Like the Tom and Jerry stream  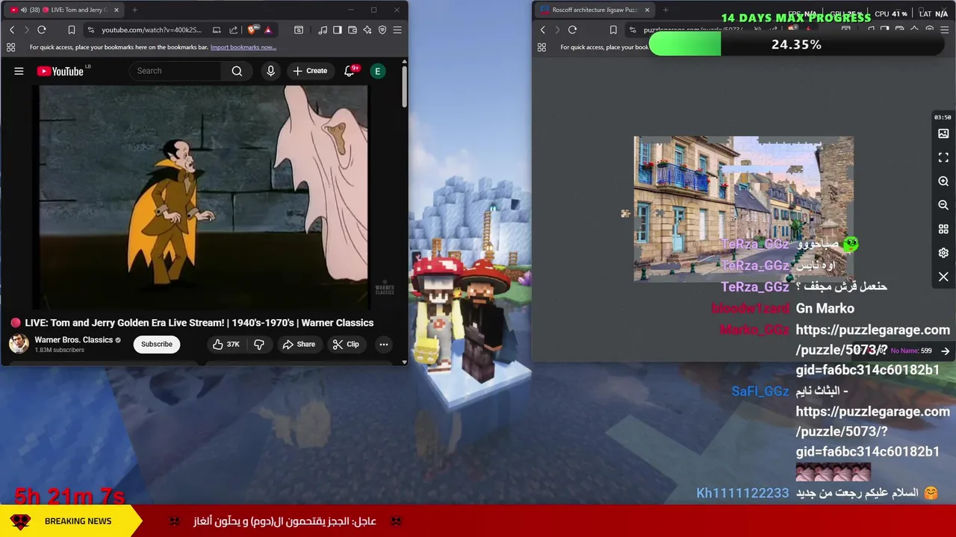pos(226,344)
